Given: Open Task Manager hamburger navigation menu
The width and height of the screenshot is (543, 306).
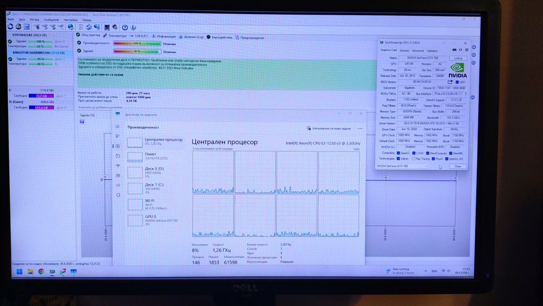Looking at the screenshot, I should click(117, 127).
